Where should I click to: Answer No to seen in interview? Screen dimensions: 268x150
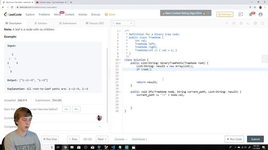pos(76,109)
